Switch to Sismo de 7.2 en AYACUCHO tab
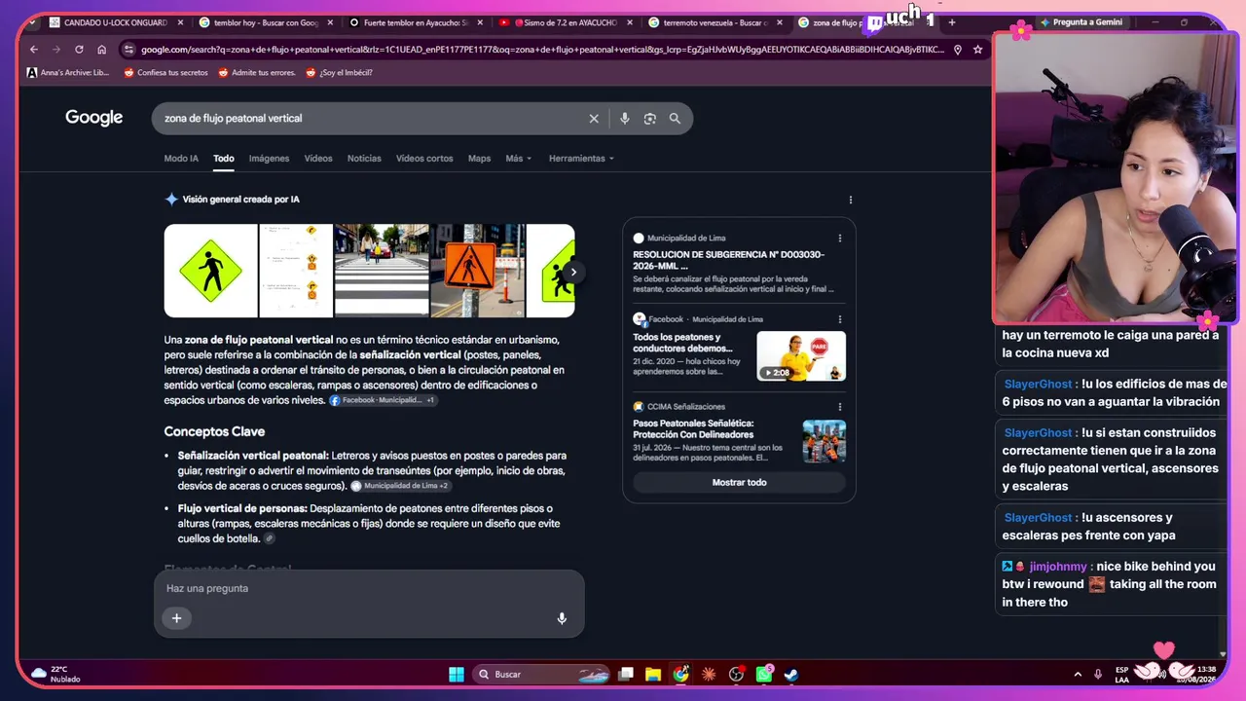1246x701 pixels. click(x=565, y=22)
